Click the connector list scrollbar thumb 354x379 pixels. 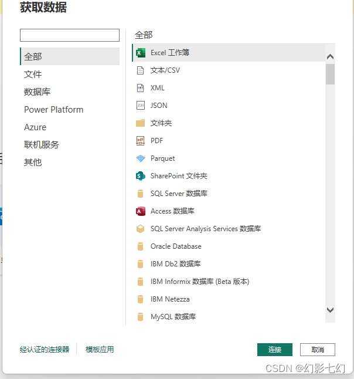(x=330, y=74)
